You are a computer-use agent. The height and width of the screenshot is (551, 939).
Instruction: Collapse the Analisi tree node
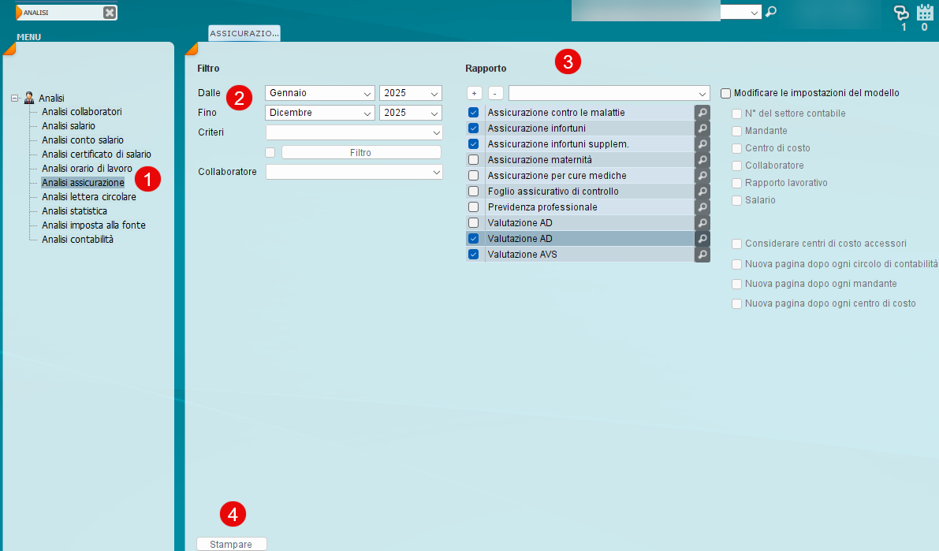14,99
